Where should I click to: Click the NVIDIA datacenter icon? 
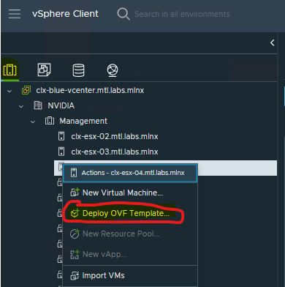[x=38, y=105]
